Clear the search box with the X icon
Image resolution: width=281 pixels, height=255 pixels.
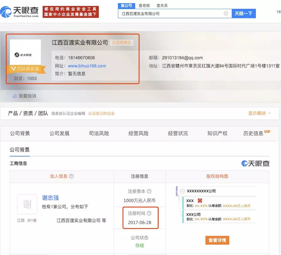click(x=226, y=13)
